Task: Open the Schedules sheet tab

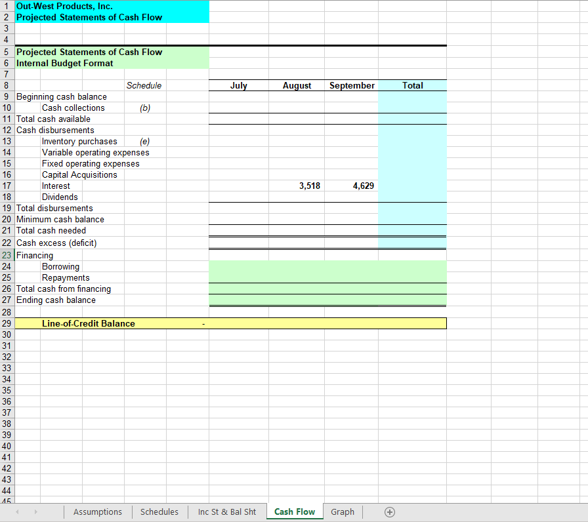Action: click(x=159, y=512)
